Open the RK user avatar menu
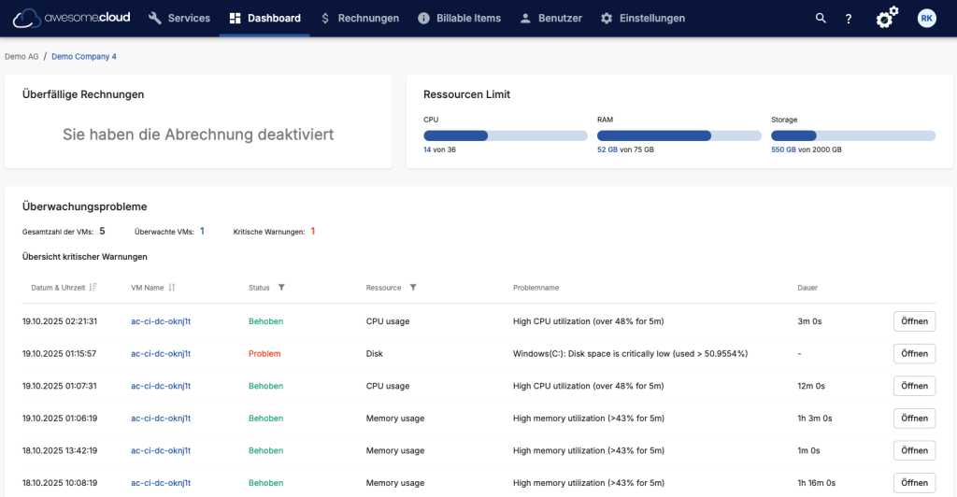The height and width of the screenshot is (497, 957). tap(926, 19)
